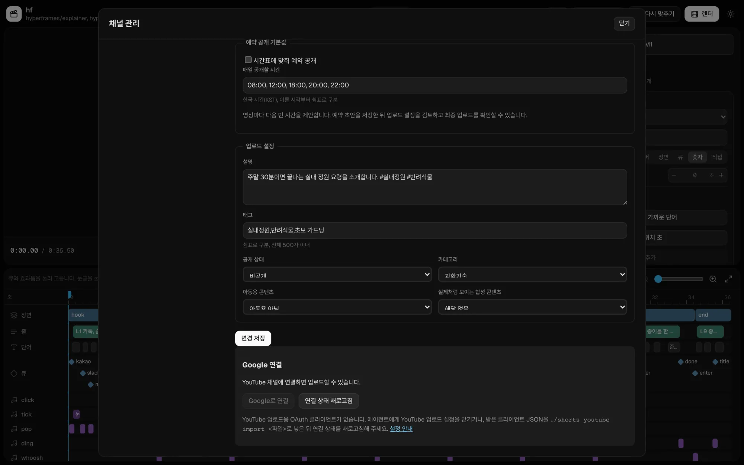Click the tick sound track note icon
This screenshot has width=744, height=465.
pos(14,414)
